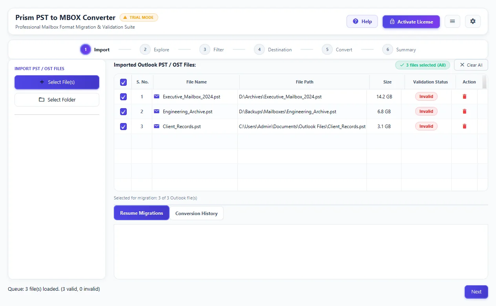Go to step 2 Explore

(x=155, y=50)
